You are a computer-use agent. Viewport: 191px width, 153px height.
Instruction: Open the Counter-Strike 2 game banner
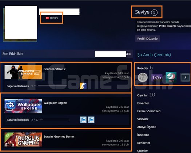point(23,72)
